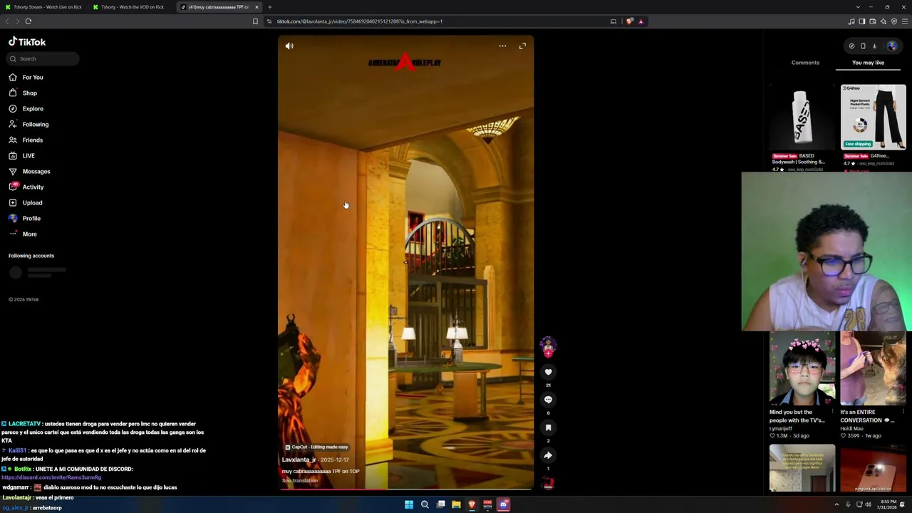Open the Heidi Mae author link
This screenshot has width=912, height=513.
852,428
